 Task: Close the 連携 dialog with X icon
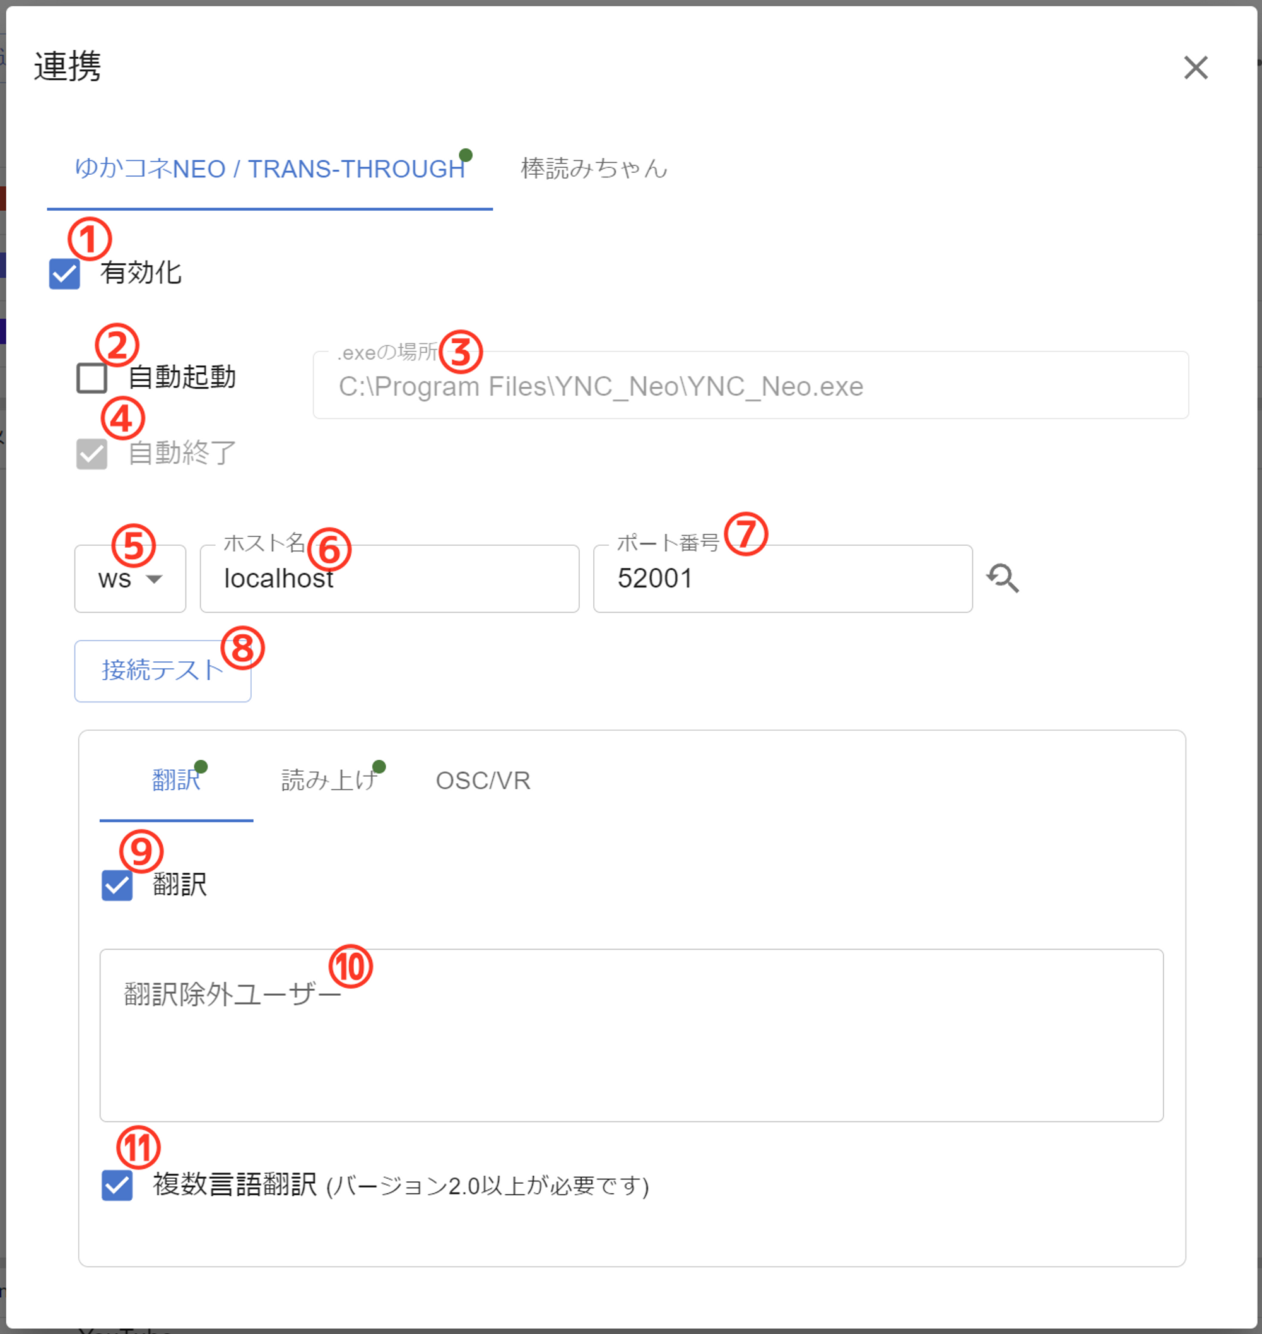point(1195,68)
